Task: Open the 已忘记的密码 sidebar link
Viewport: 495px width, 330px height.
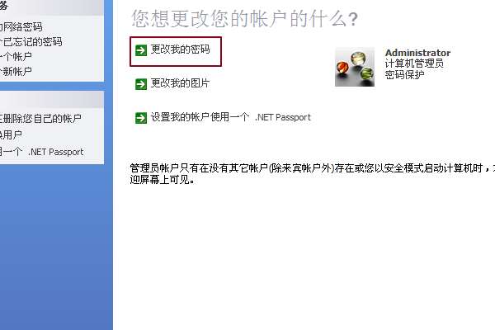Action: coord(31,42)
